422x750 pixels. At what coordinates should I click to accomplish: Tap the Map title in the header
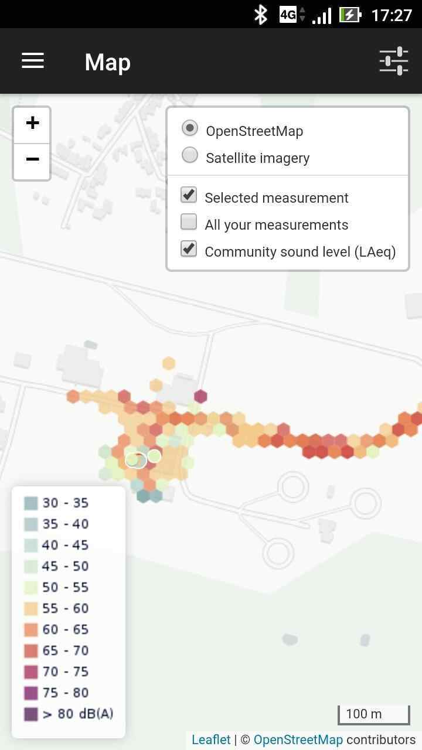coord(107,62)
